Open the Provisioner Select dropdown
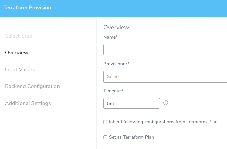227x149 pixels. point(165,77)
